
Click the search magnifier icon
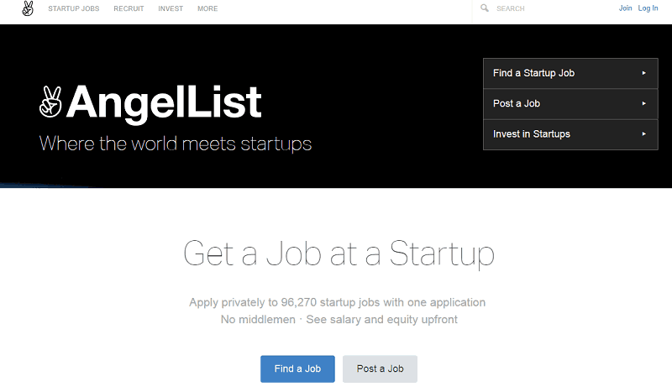coord(485,8)
